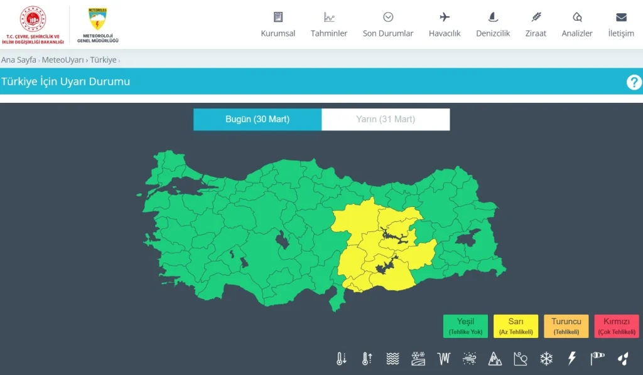This screenshot has width=643, height=375.
Task: Click the Denizcilik sailboat icon
Action: pyautogui.click(x=493, y=17)
